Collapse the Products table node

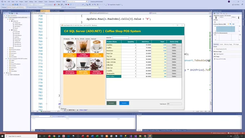coord(10,30)
